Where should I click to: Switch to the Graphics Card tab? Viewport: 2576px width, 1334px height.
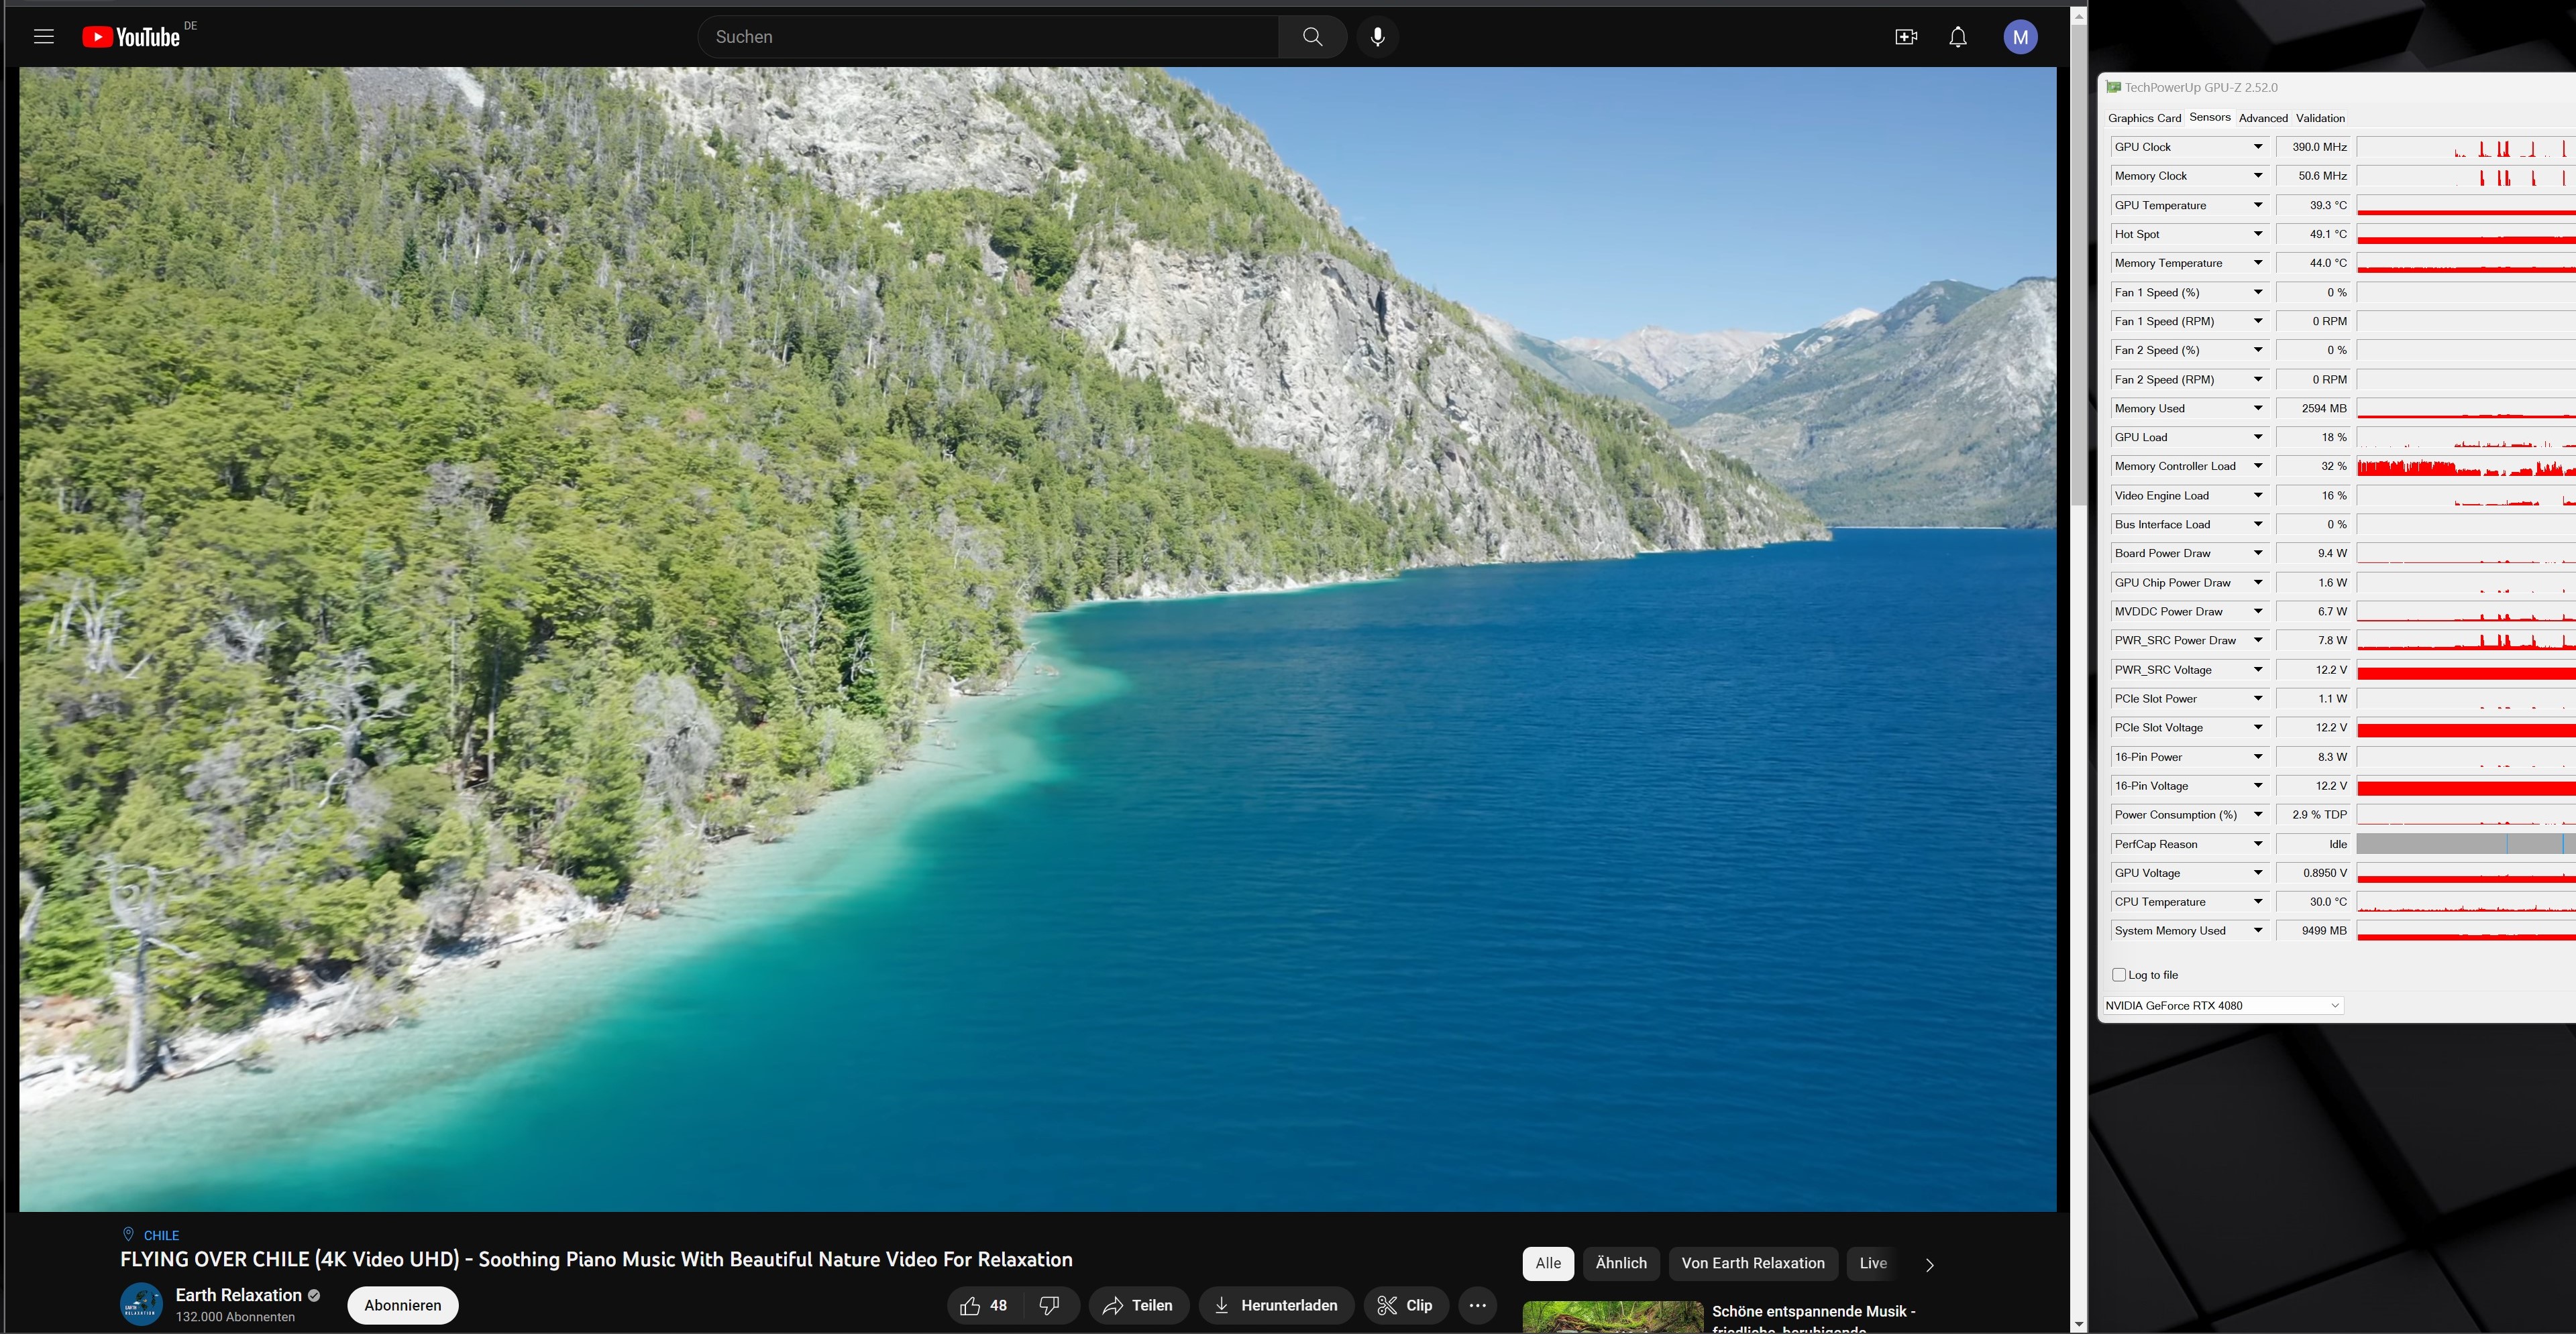(2144, 118)
